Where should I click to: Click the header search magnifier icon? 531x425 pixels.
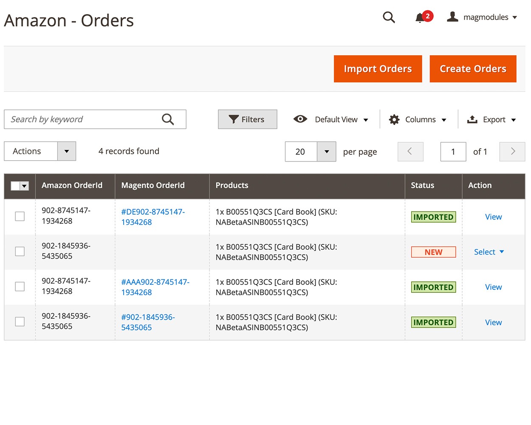click(389, 17)
